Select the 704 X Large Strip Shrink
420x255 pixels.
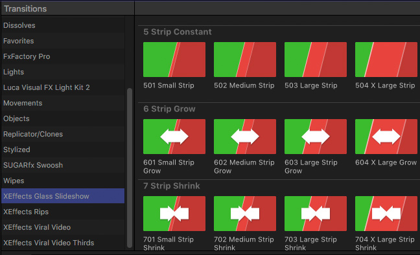coord(386,214)
